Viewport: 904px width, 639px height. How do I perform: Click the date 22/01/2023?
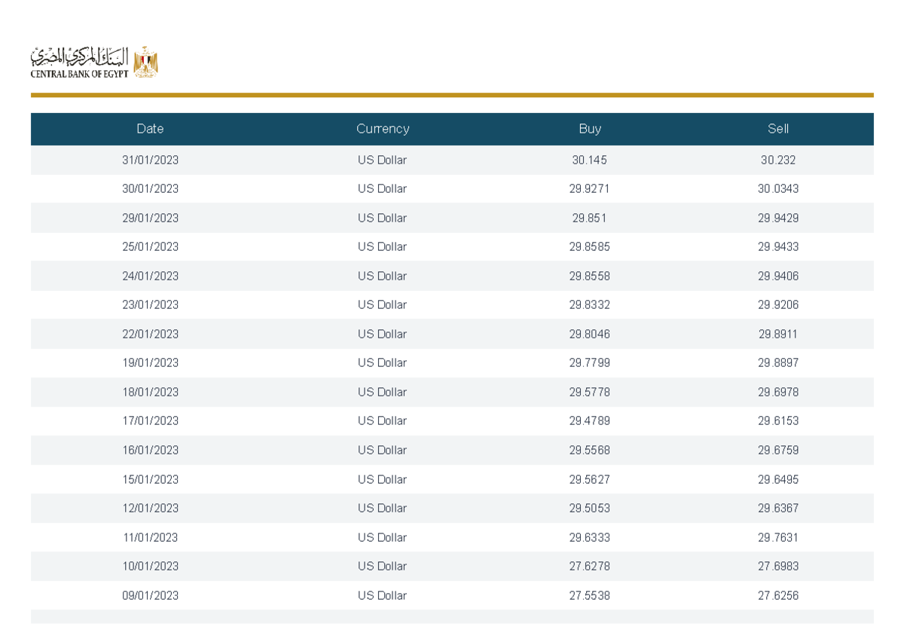150,335
